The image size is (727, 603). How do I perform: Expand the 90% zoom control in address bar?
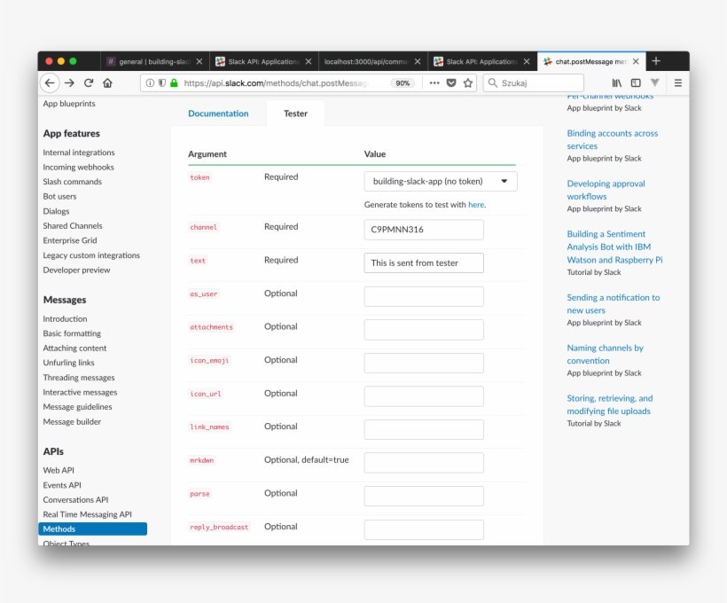403,82
